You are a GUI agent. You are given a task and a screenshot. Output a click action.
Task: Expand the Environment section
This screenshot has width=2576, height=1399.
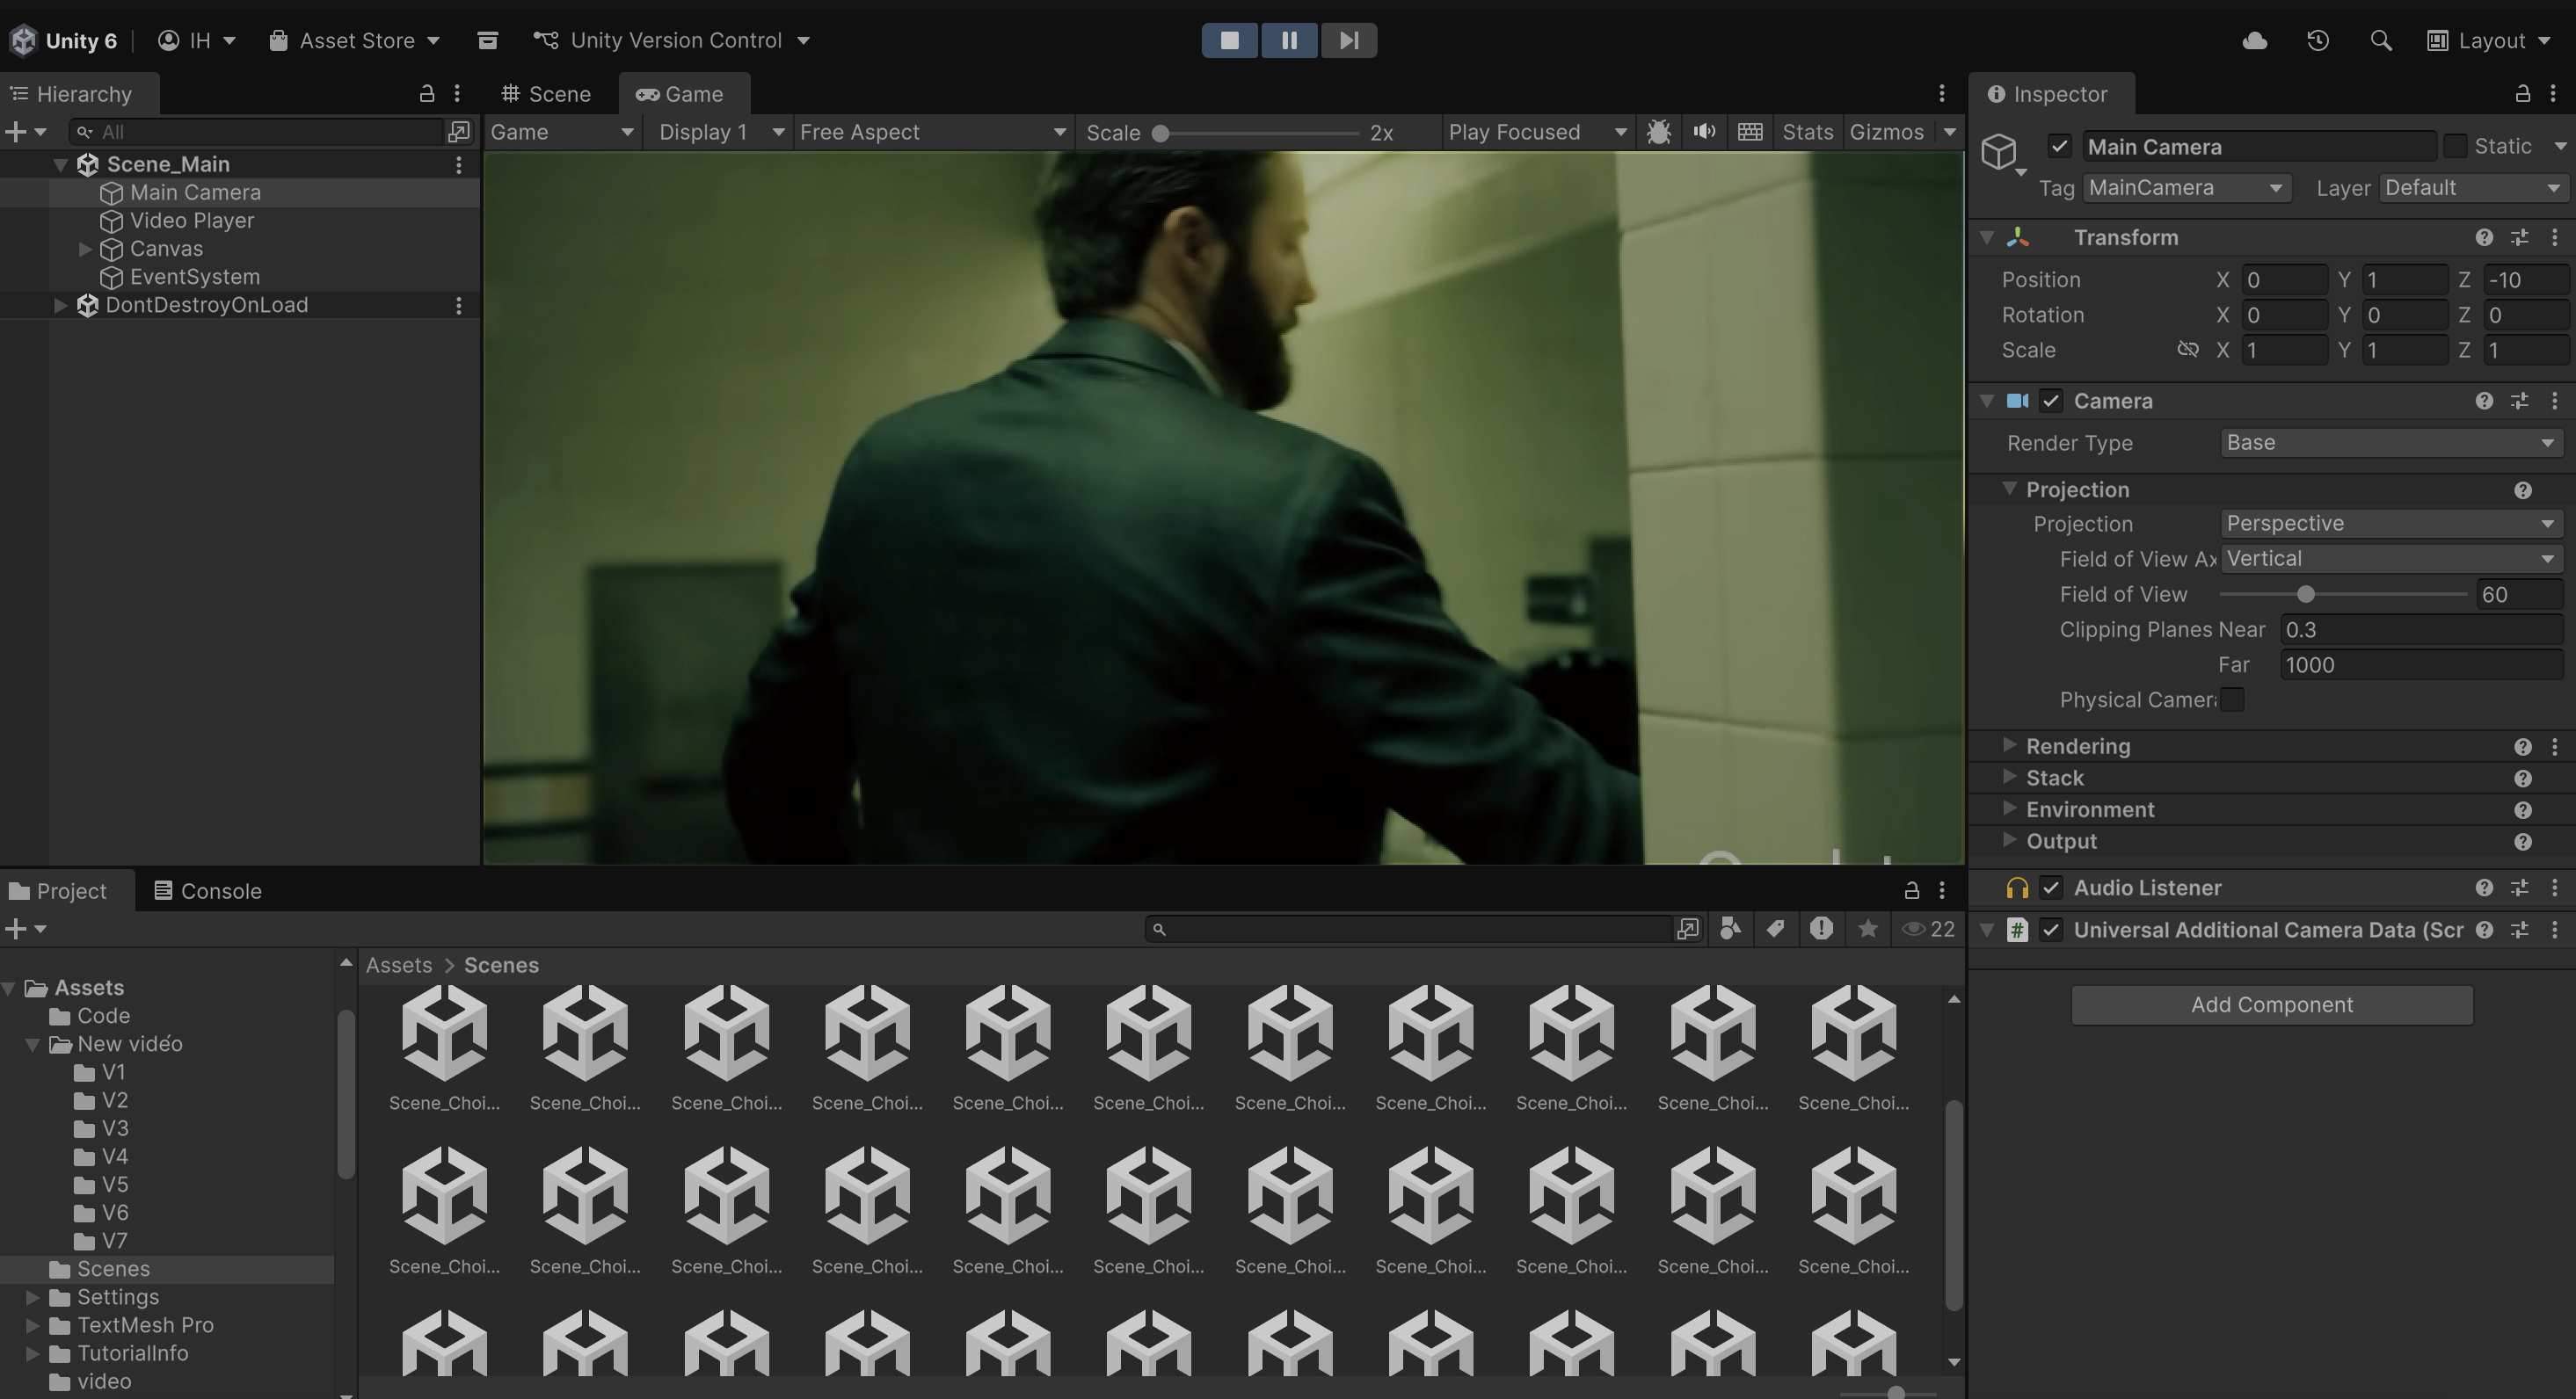2009,808
